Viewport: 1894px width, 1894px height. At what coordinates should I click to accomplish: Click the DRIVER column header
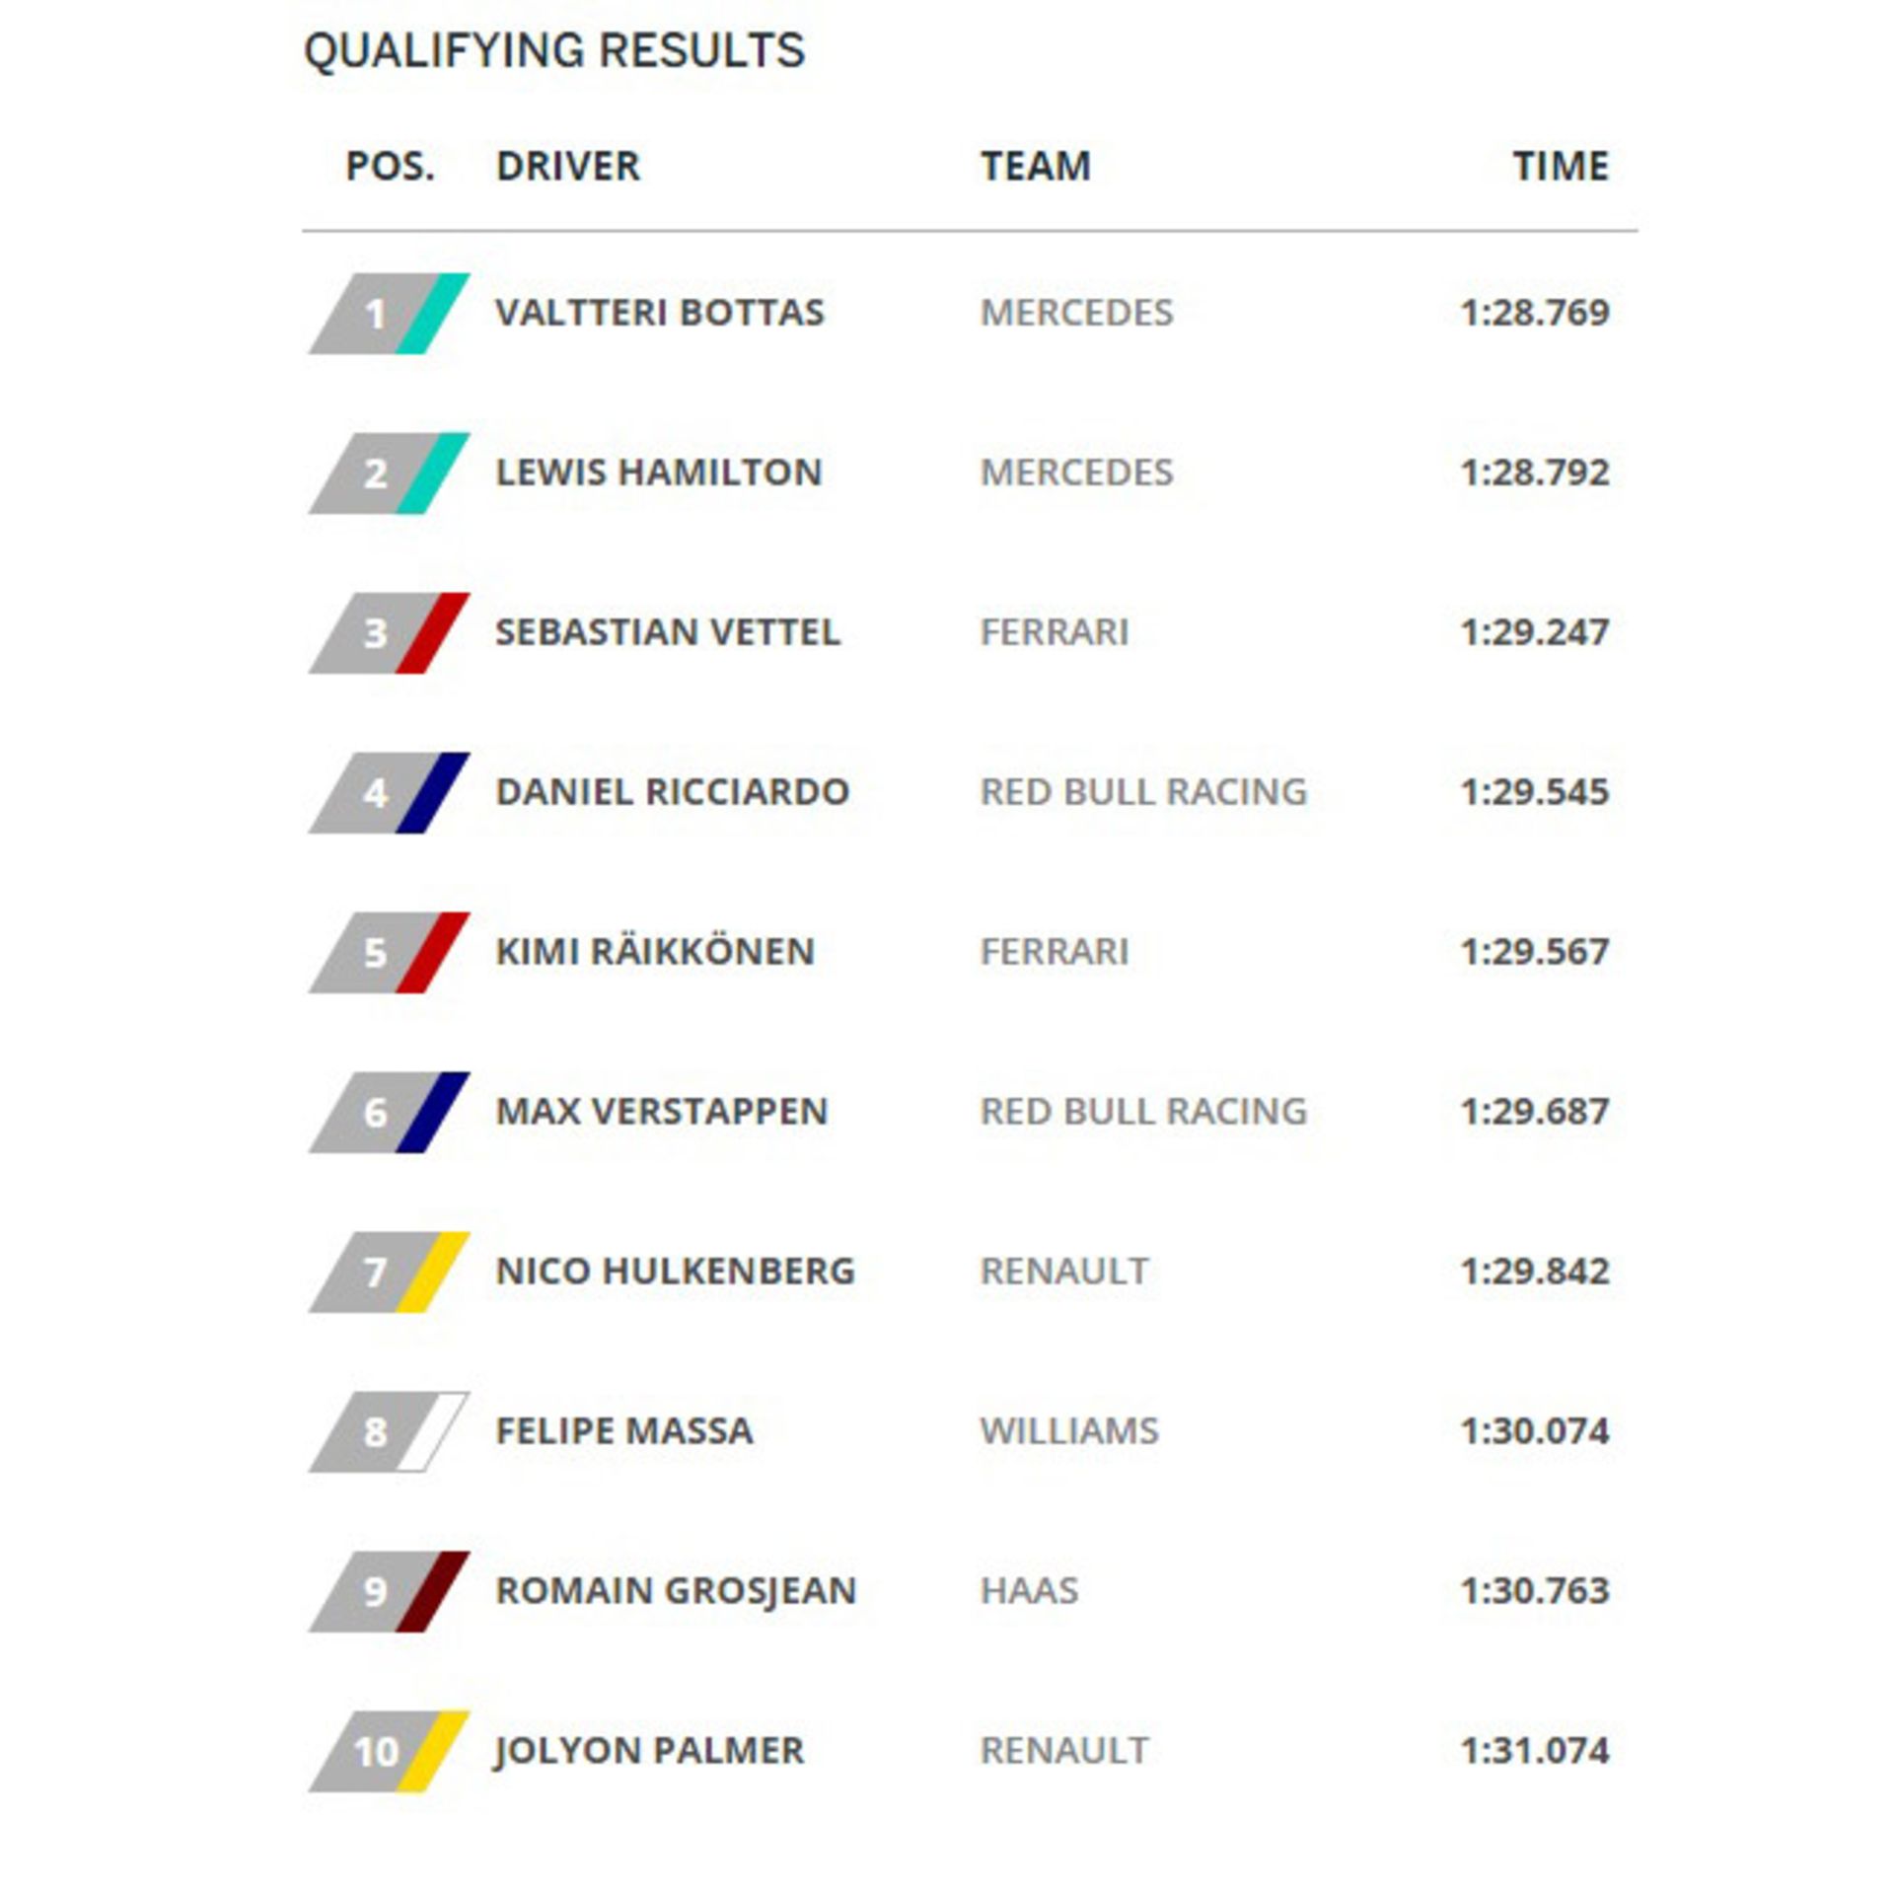[x=568, y=166]
